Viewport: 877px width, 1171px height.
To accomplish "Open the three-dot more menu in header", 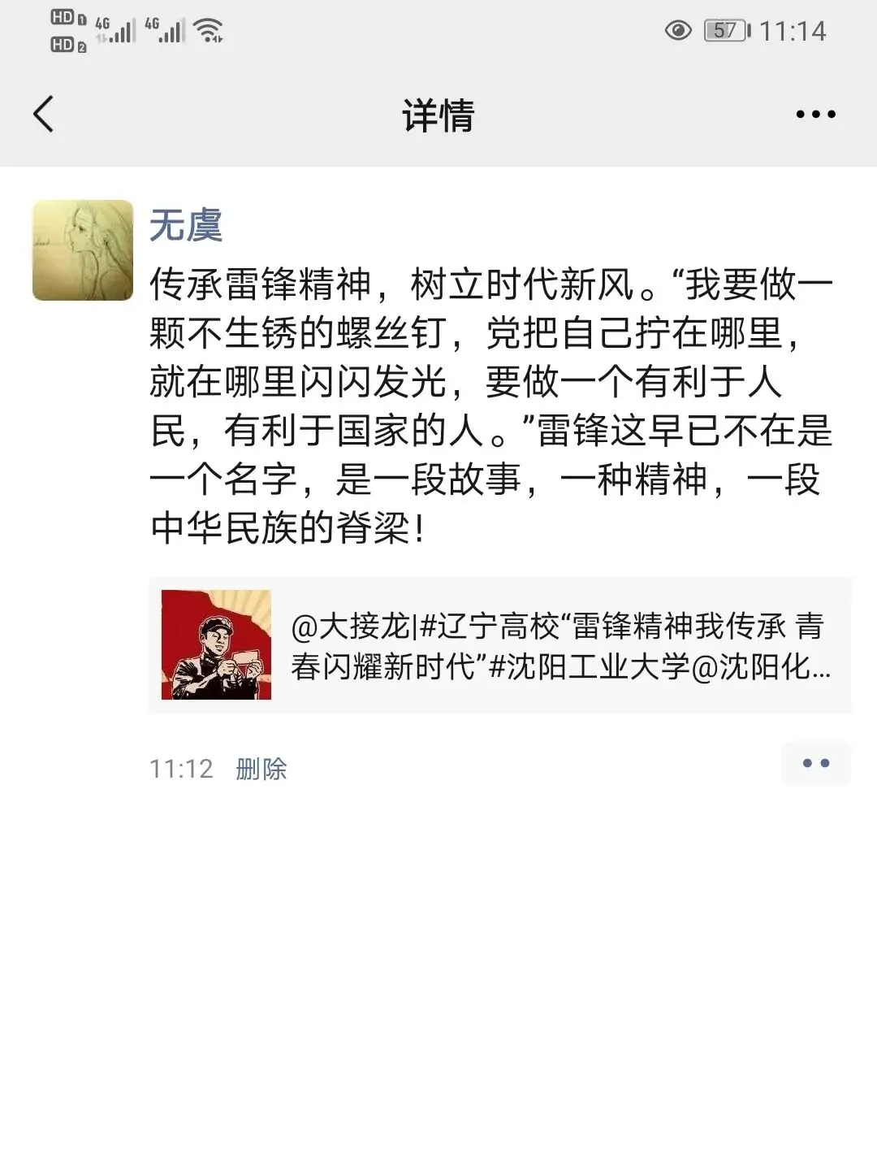I will point(815,115).
